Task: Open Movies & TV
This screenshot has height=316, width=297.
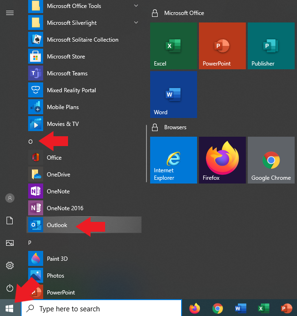Action: click(84, 124)
